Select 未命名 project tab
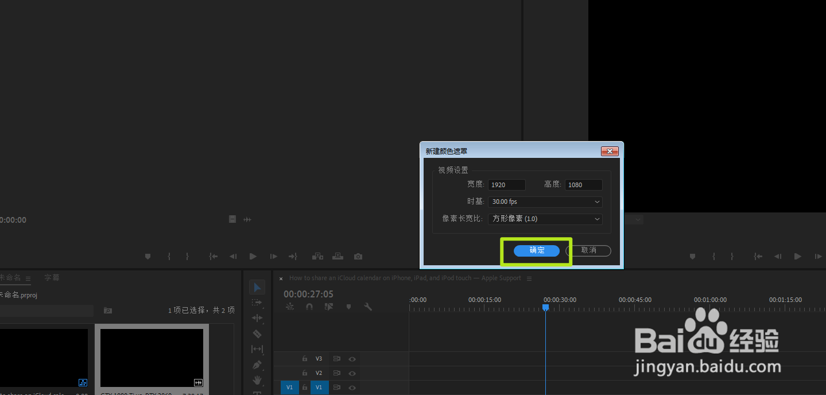 coord(10,277)
